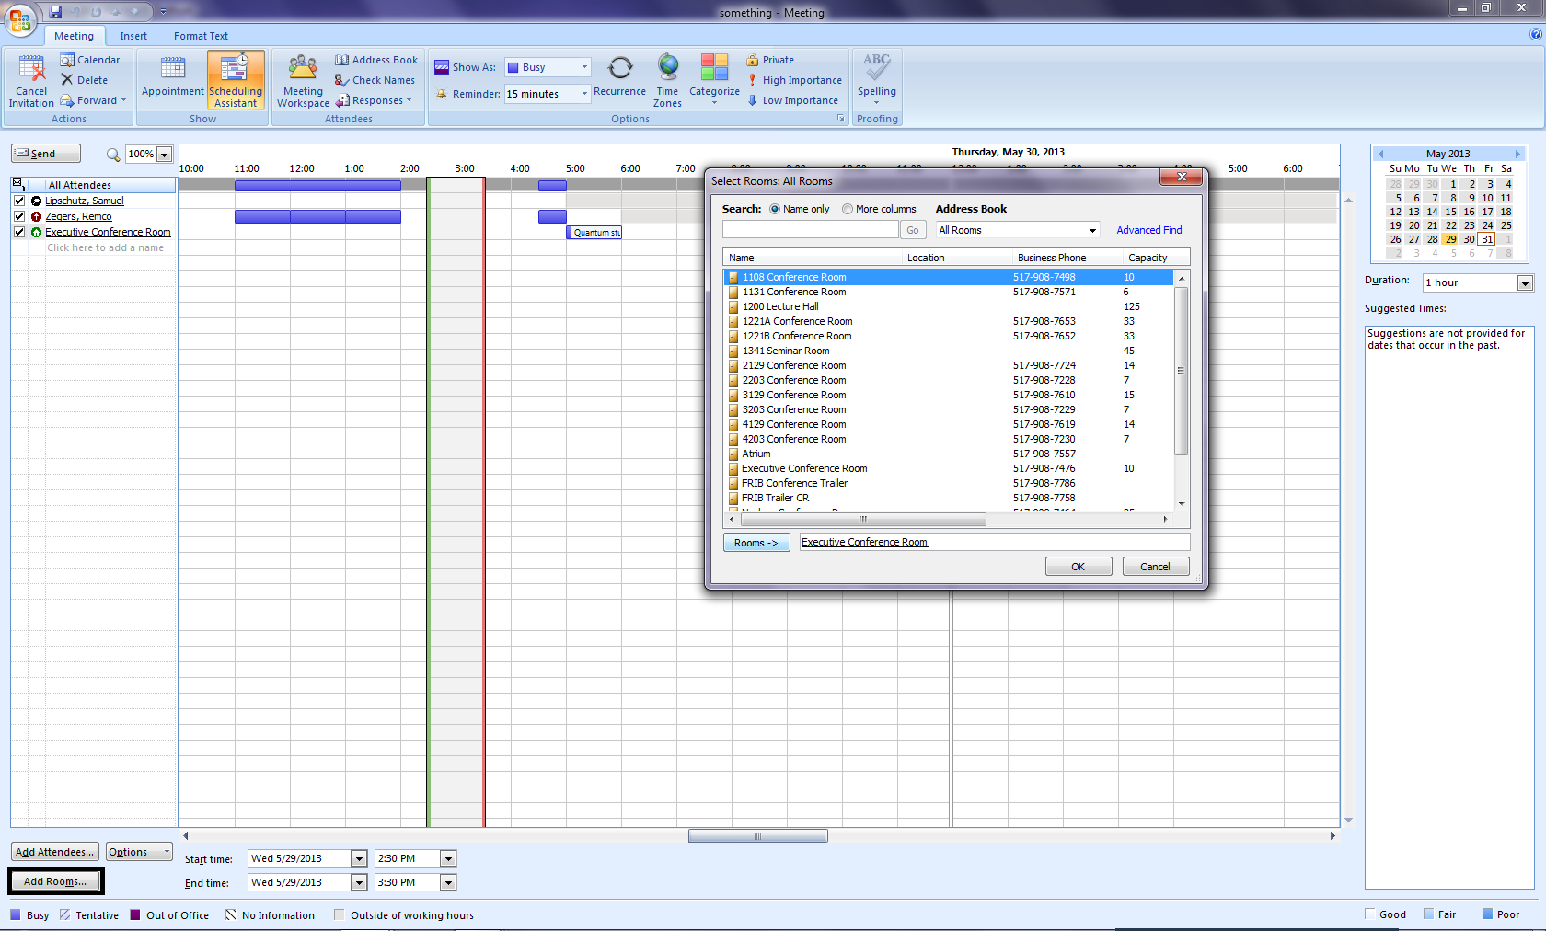The height and width of the screenshot is (931, 1546).
Task: Run the Spelling check
Action: pyautogui.click(x=876, y=69)
